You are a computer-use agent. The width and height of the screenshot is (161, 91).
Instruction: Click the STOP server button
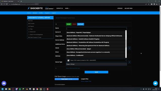tap(74, 24)
